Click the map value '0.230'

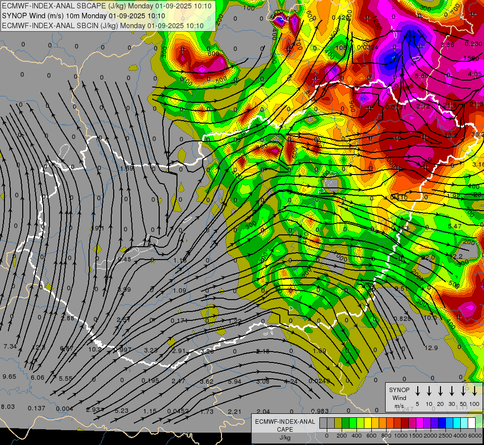(474, 44)
